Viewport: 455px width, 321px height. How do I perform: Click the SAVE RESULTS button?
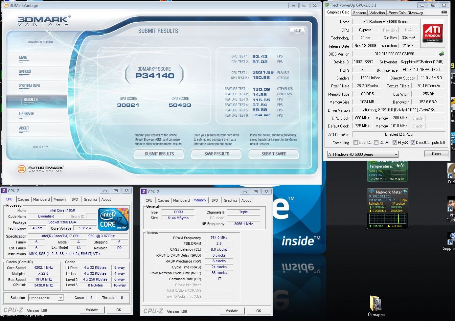(217, 154)
